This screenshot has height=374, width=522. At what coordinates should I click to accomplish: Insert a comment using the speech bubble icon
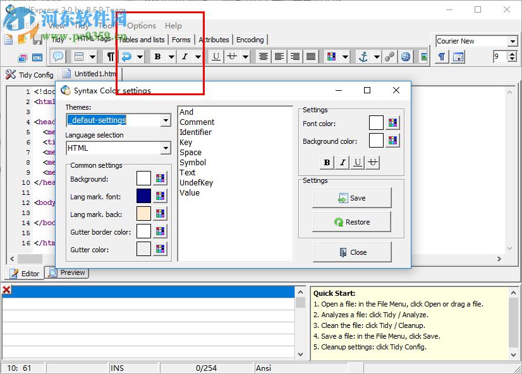(x=59, y=56)
